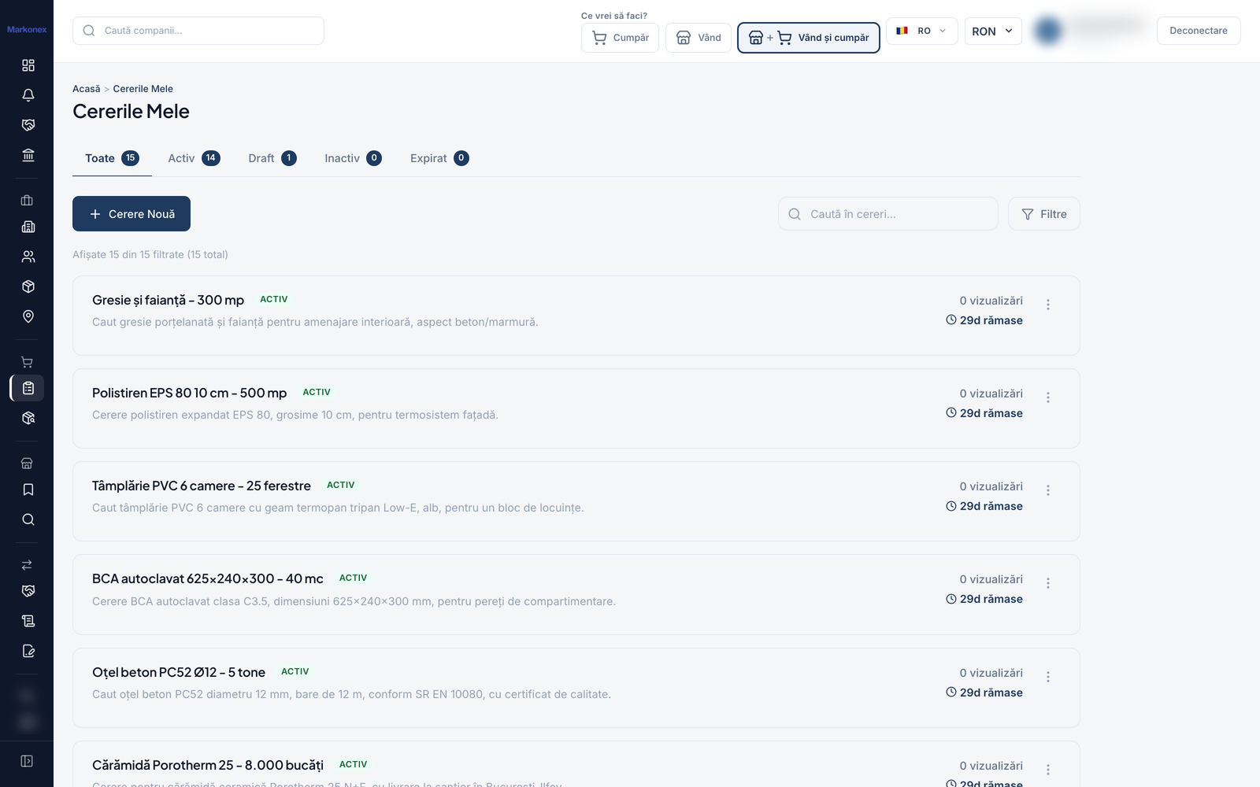The width and height of the screenshot is (1260, 787).
Task: Open the office building sidebar icon
Action: 28,227
